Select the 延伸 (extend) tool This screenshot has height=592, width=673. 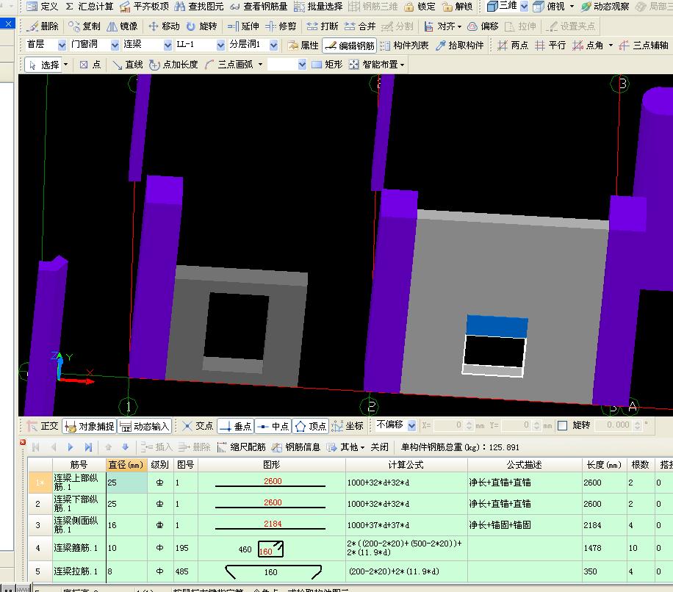click(243, 26)
